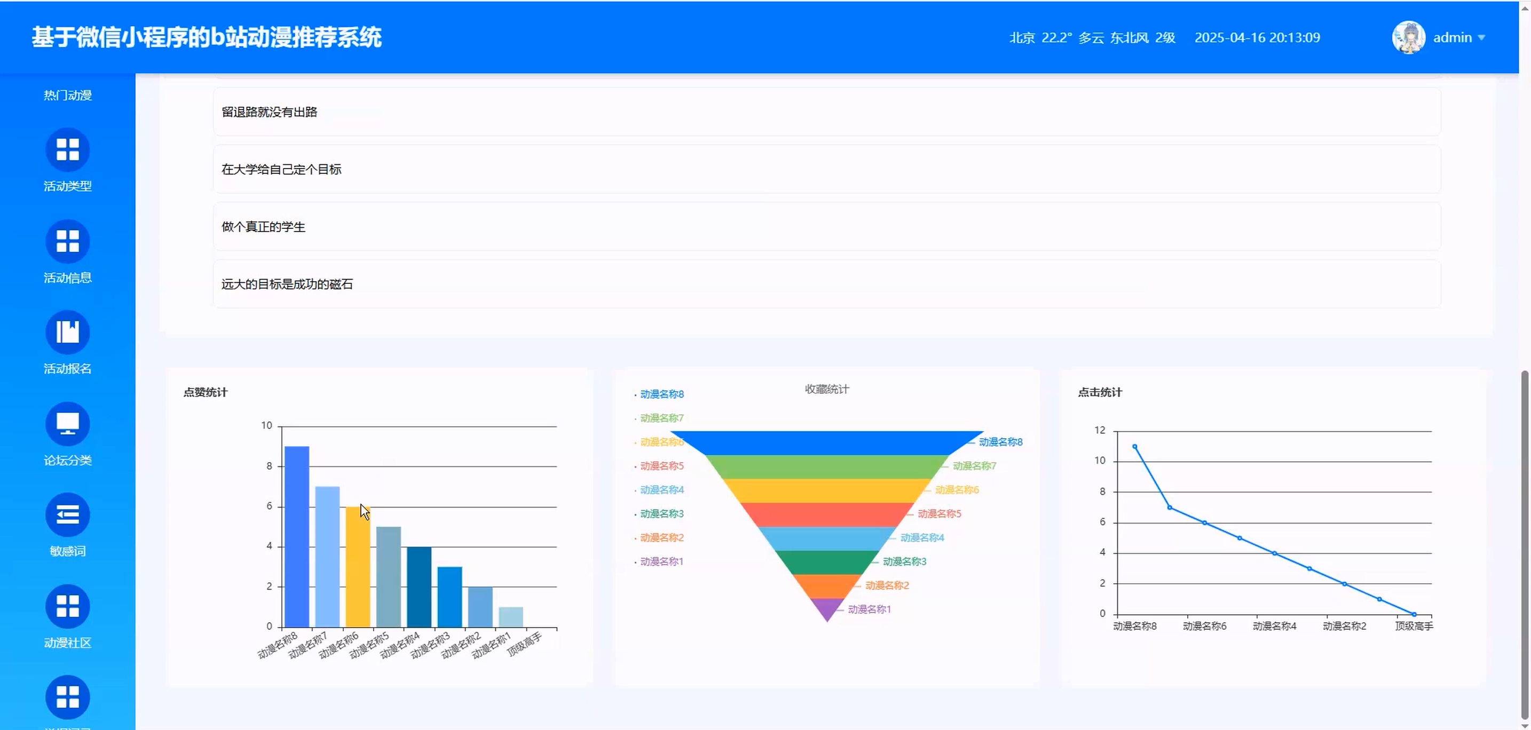The image size is (1531, 730).
Task: Select 热门动漫 in sidebar menu
Action: [67, 96]
